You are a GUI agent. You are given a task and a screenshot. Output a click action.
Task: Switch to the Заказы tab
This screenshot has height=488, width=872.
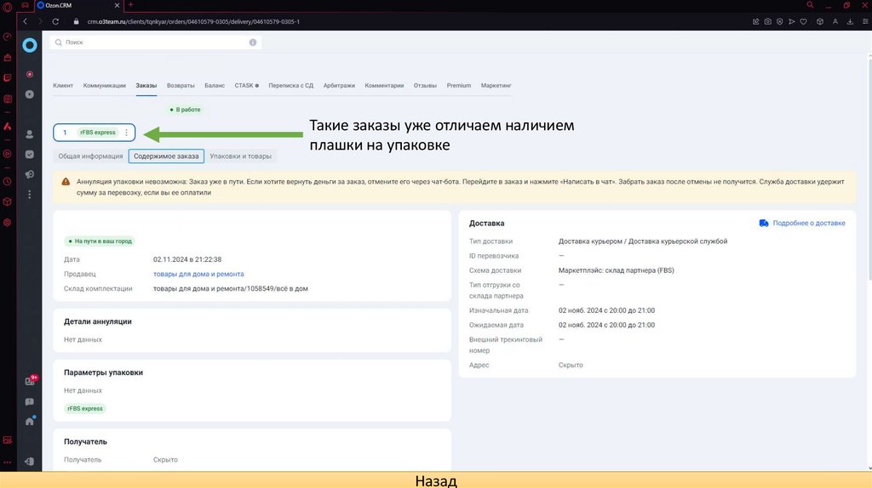[x=146, y=86]
